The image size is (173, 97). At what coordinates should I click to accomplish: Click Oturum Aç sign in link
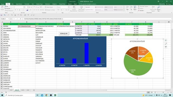click(162, 4)
